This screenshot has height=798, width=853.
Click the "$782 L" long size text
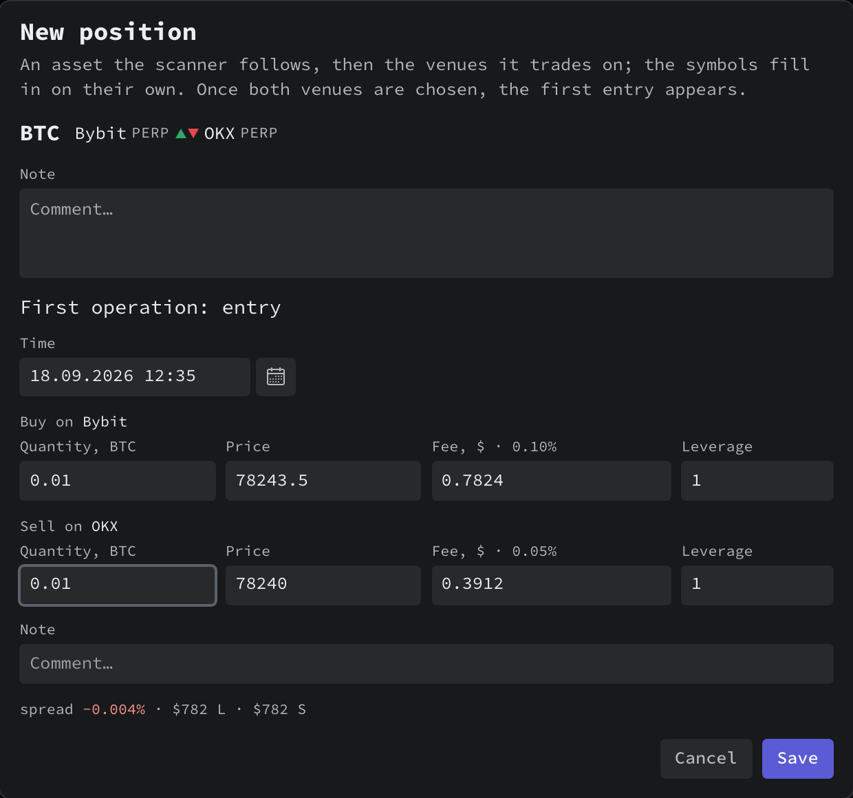(x=199, y=710)
